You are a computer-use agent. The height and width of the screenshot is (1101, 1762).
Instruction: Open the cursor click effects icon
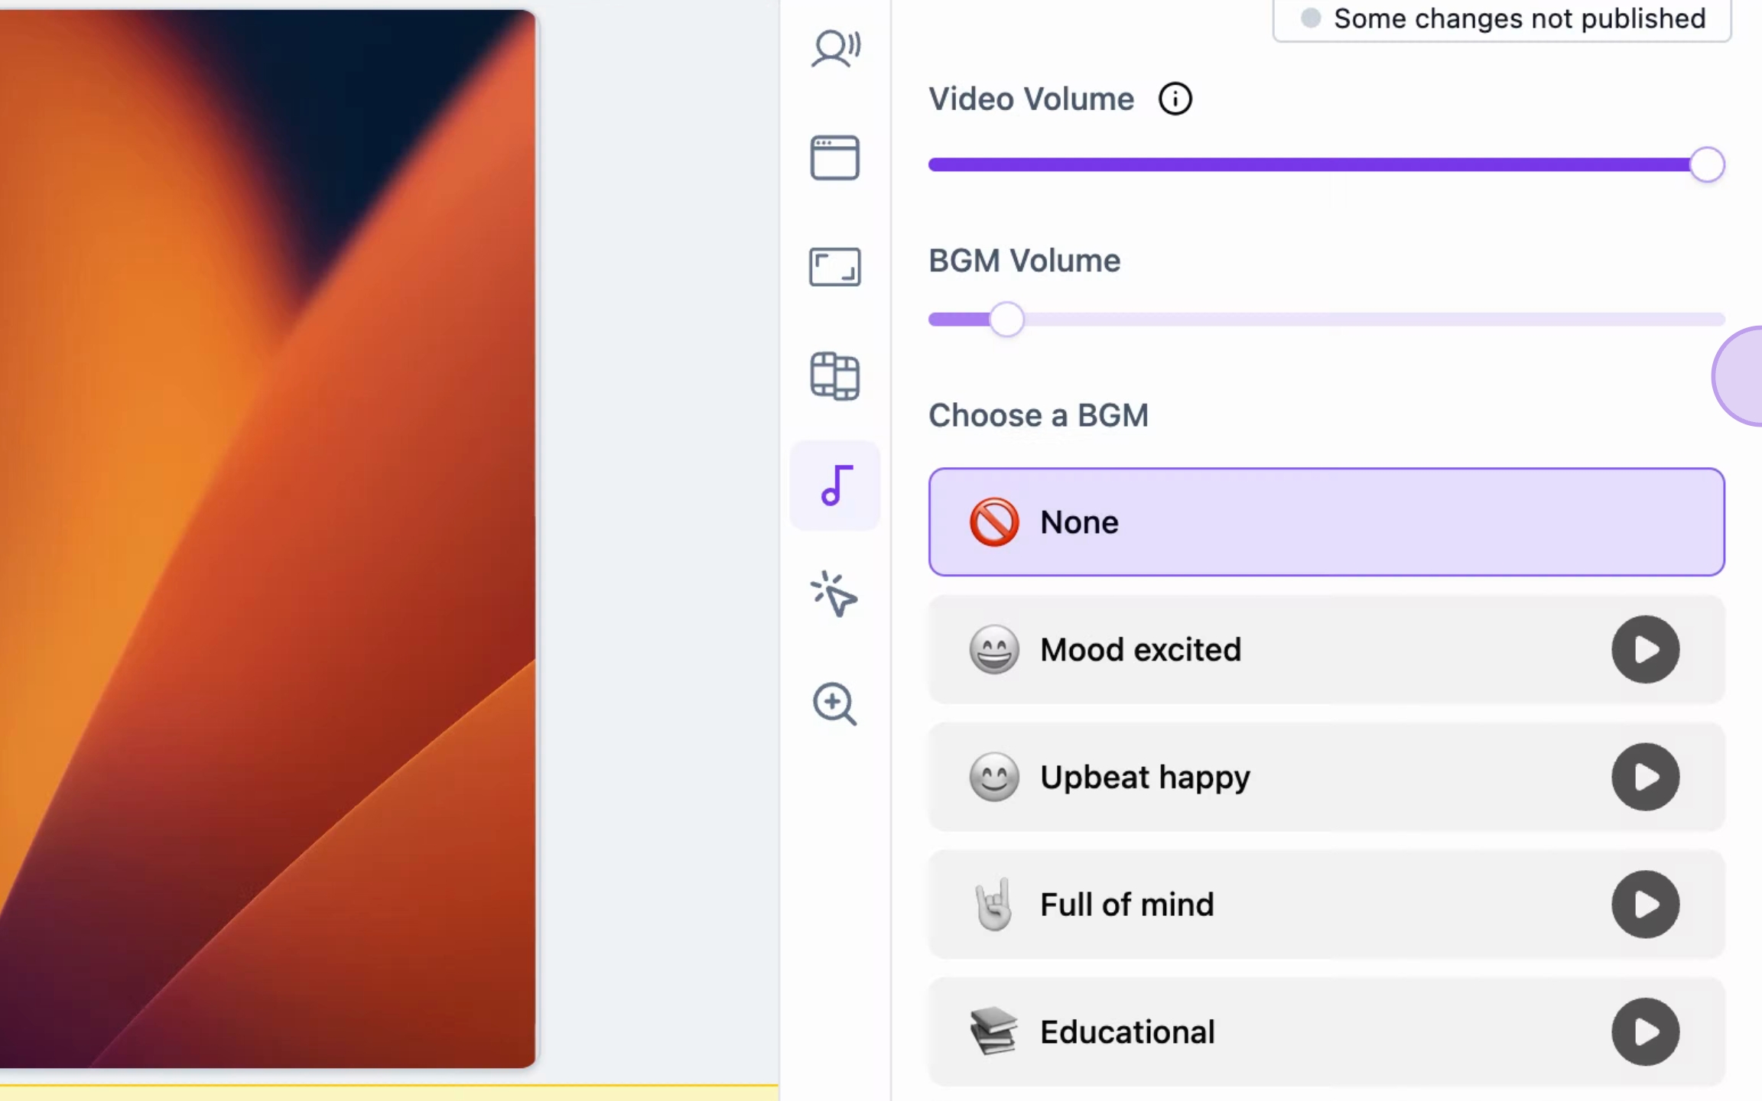point(835,594)
